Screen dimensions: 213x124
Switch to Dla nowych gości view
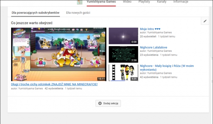tap(78, 13)
